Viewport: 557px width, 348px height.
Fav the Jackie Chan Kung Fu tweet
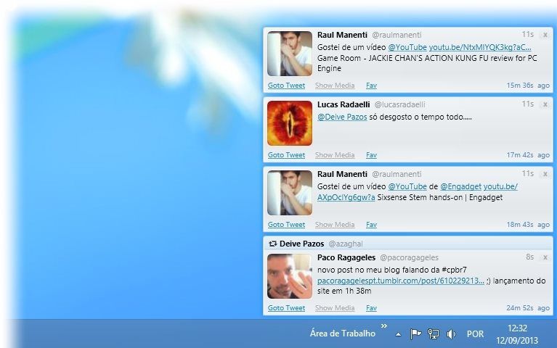click(371, 86)
